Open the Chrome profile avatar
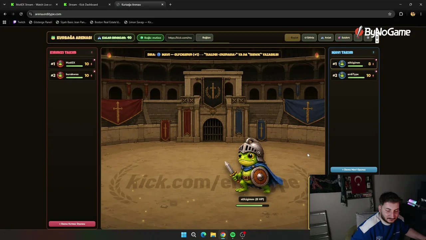426x240 pixels. coord(413,14)
